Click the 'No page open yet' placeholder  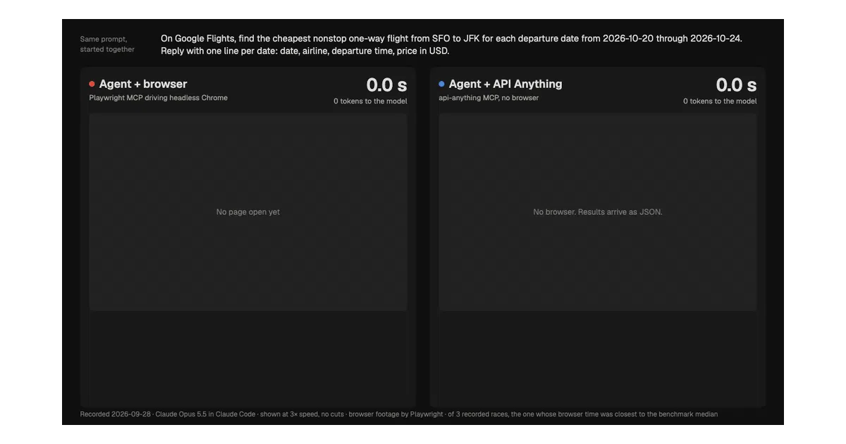point(248,212)
